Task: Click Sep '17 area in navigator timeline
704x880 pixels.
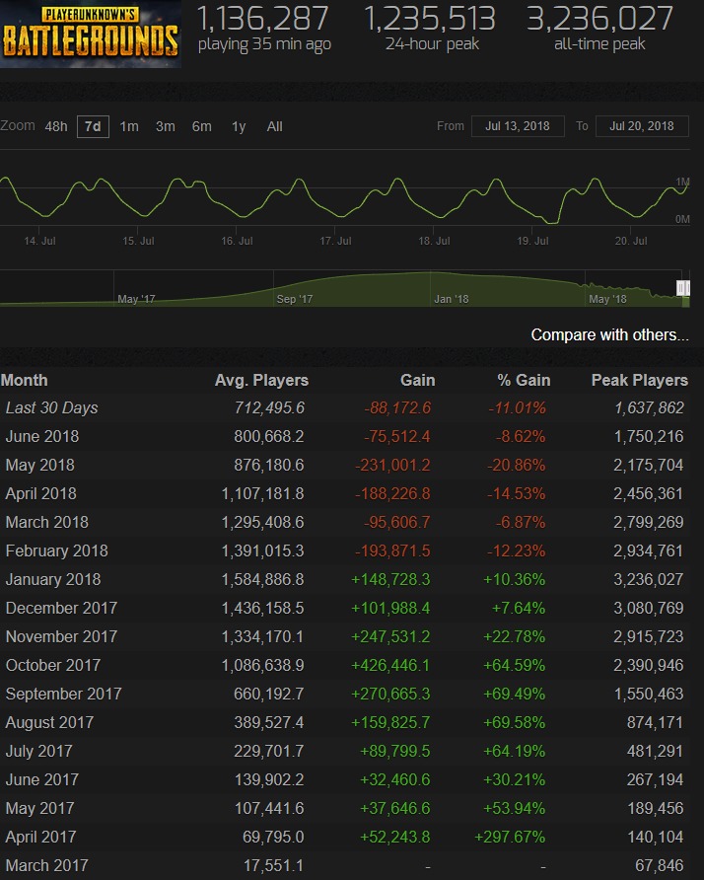Action: click(x=294, y=298)
